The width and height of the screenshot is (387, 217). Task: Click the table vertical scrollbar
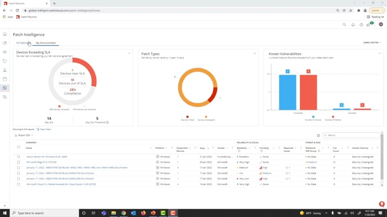(x=382, y=157)
